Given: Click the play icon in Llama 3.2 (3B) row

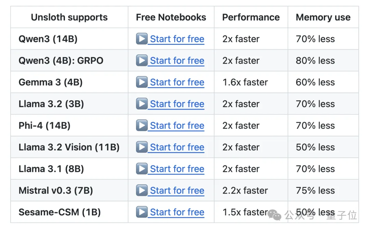Looking at the screenshot, I should tap(141, 104).
